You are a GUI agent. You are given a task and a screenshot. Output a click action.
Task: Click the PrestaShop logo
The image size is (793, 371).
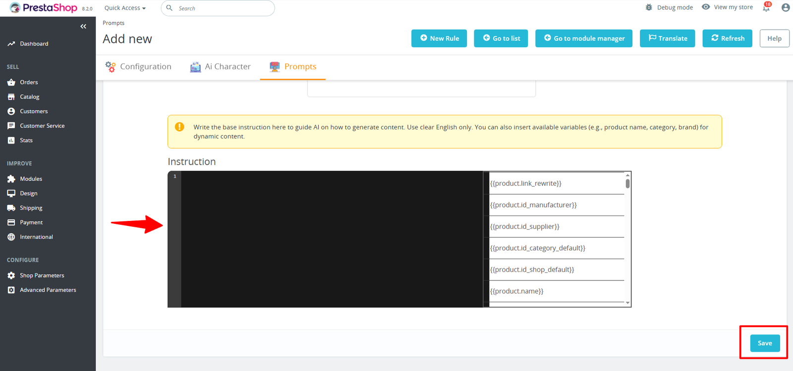click(x=44, y=8)
